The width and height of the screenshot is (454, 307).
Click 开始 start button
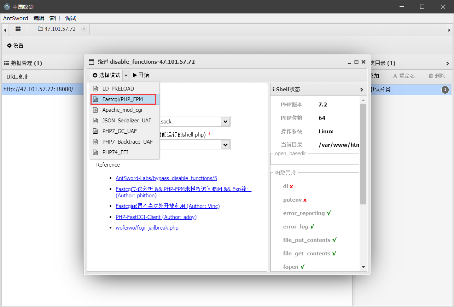coord(141,75)
